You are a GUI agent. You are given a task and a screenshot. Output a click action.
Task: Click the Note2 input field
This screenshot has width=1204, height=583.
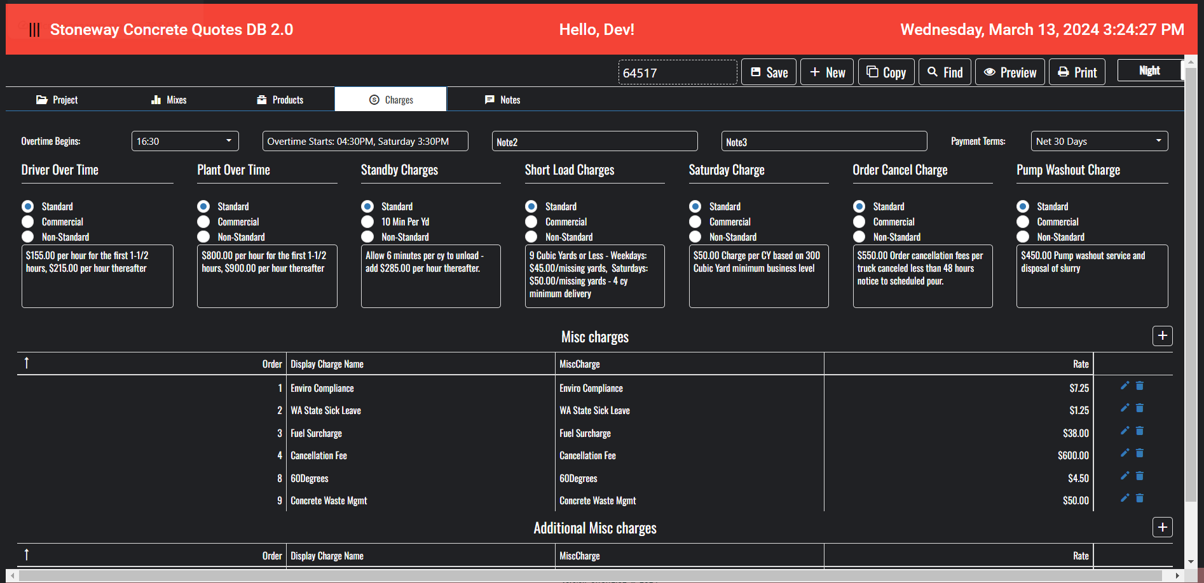[x=595, y=141]
